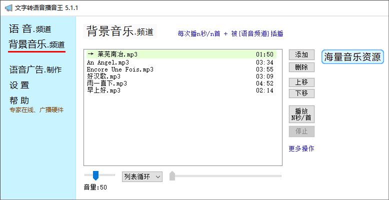389x200 pixels.
Task: Click the volume slider thumb
Action: [96, 175]
